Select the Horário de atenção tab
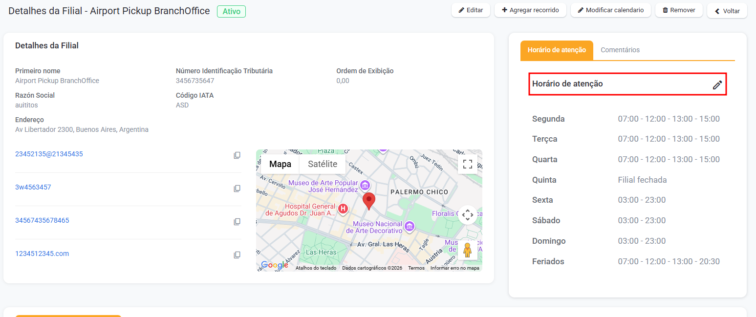Viewport: 756px width, 317px height. tap(557, 50)
